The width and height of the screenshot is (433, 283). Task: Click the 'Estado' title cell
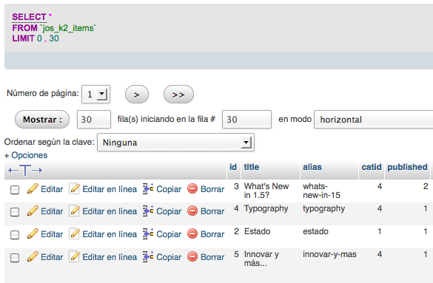257,231
